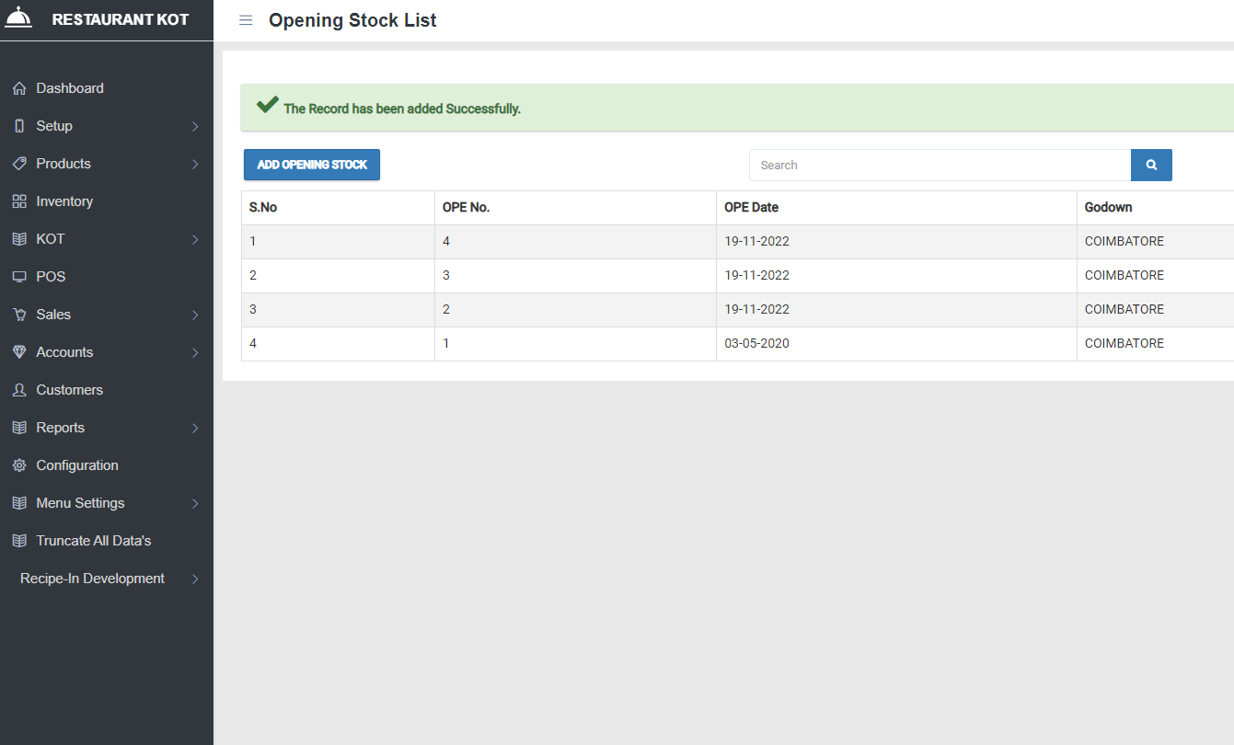1234x745 pixels.
Task: Click the Dashboard home icon
Action: pyautogui.click(x=19, y=88)
